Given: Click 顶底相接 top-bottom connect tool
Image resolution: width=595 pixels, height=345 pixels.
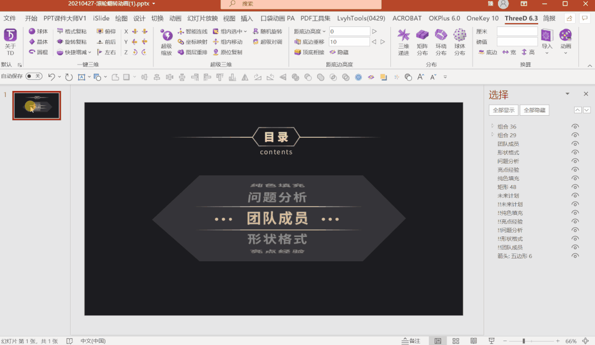Looking at the screenshot, I should pyautogui.click(x=309, y=52).
